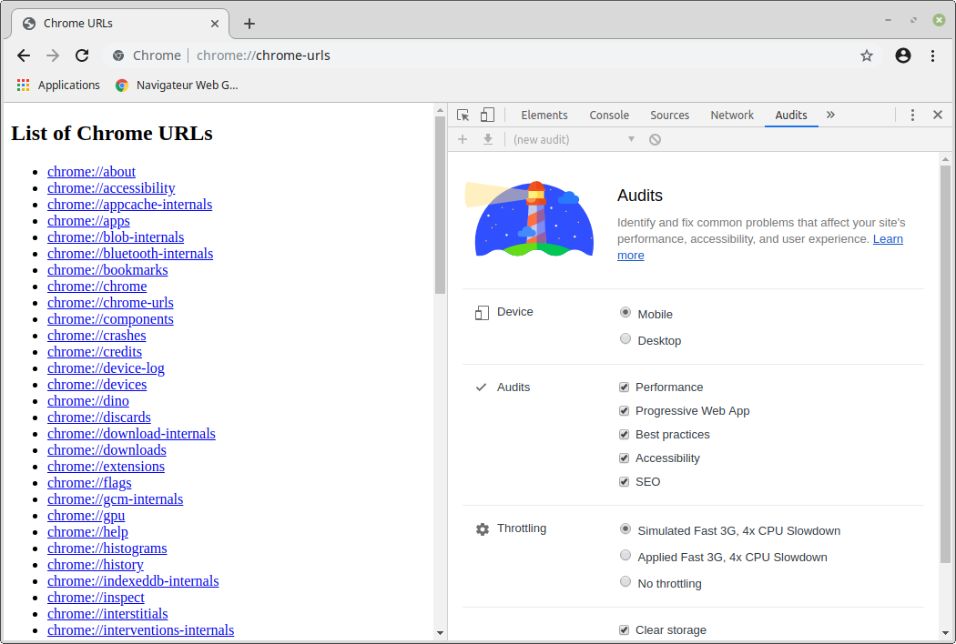This screenshot has width=956, height=644.
Task: Switch to the Network tab
Action: 732,116
